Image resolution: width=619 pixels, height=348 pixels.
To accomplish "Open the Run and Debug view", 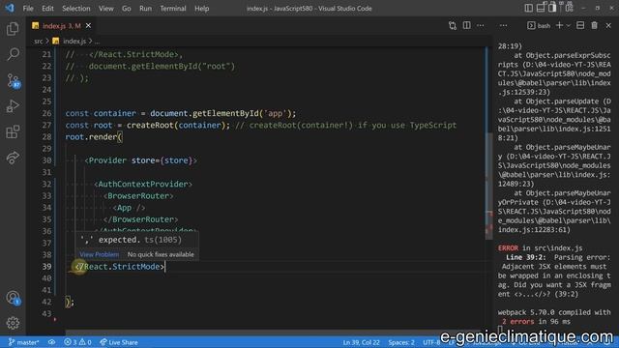I will 13,106.
